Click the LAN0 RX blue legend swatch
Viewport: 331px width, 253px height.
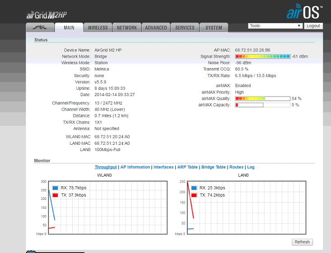[194, 188]
